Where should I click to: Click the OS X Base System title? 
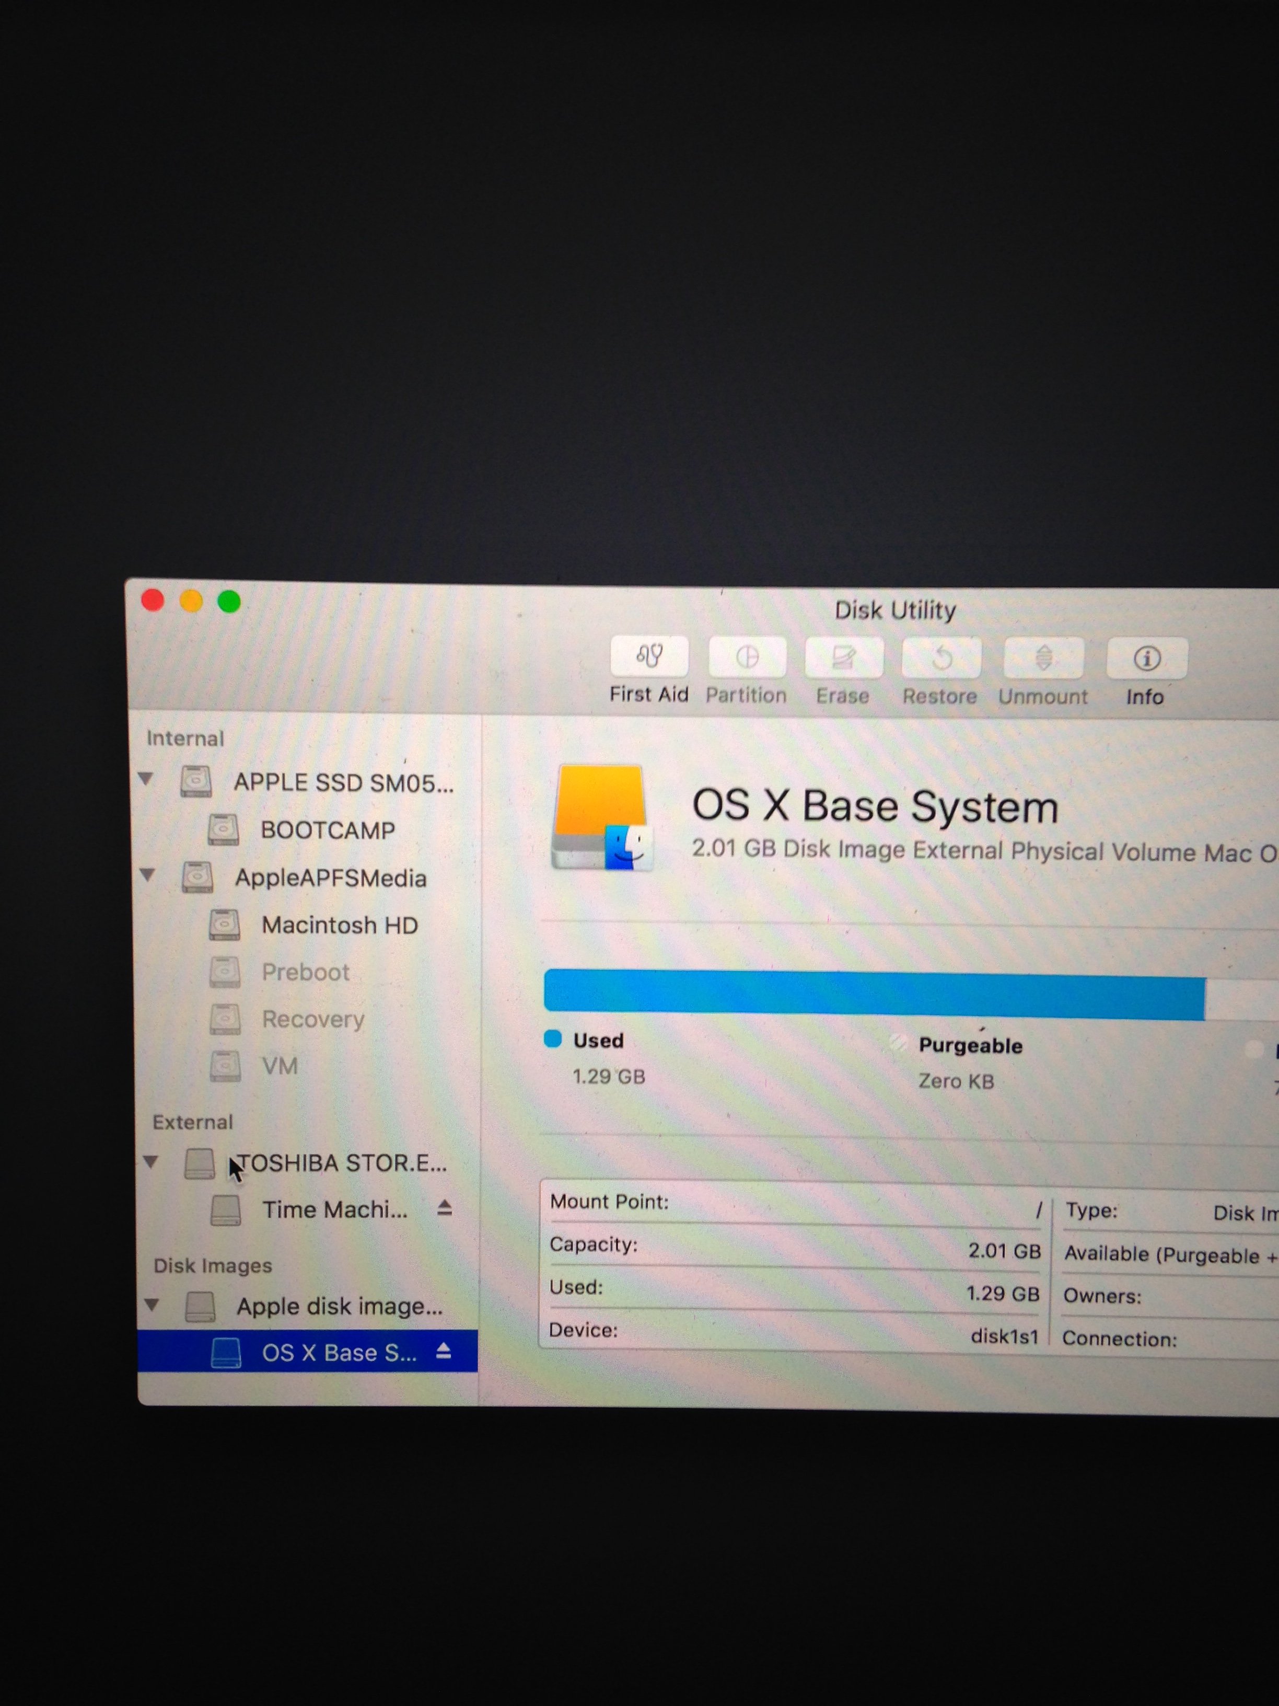(875, 806)
